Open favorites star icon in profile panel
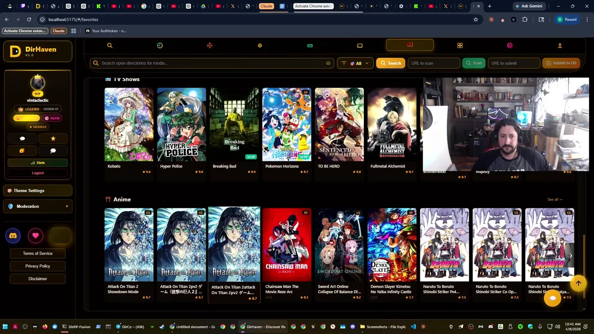594x334 pixels. coord(53,138)
